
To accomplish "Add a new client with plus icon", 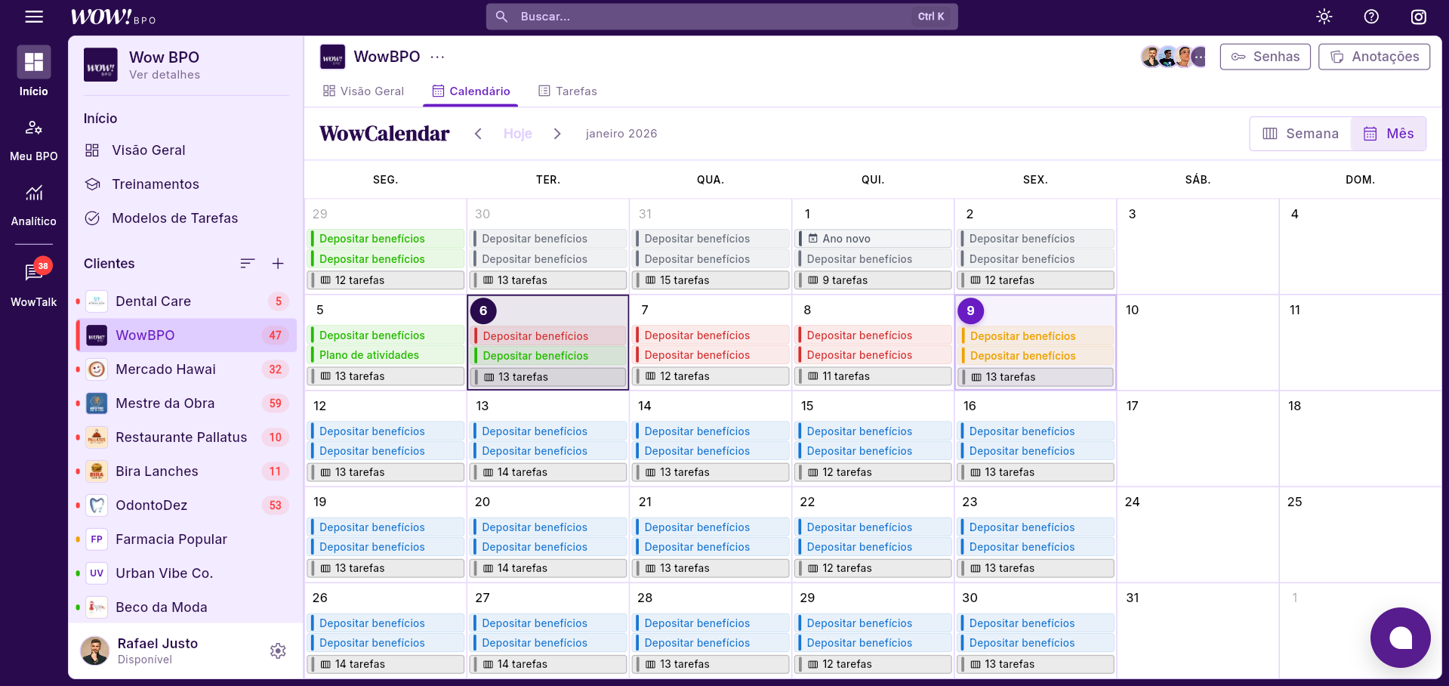I will 278,264.
